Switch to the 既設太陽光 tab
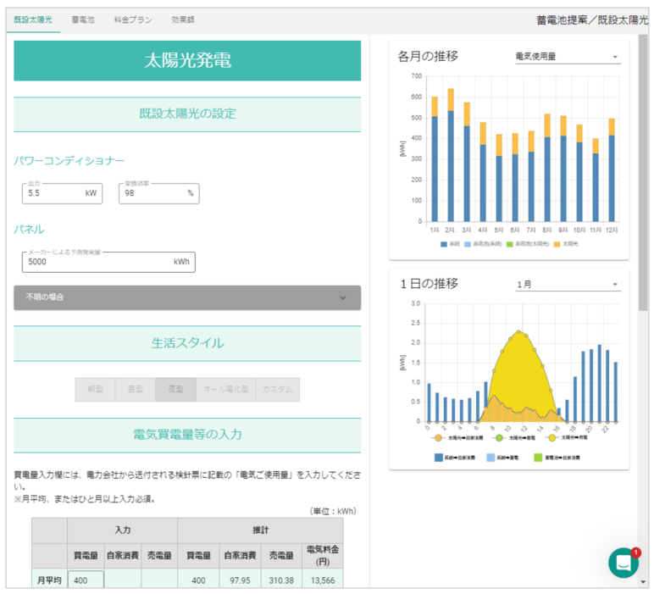The image size is (654, 594). (33, 19)
